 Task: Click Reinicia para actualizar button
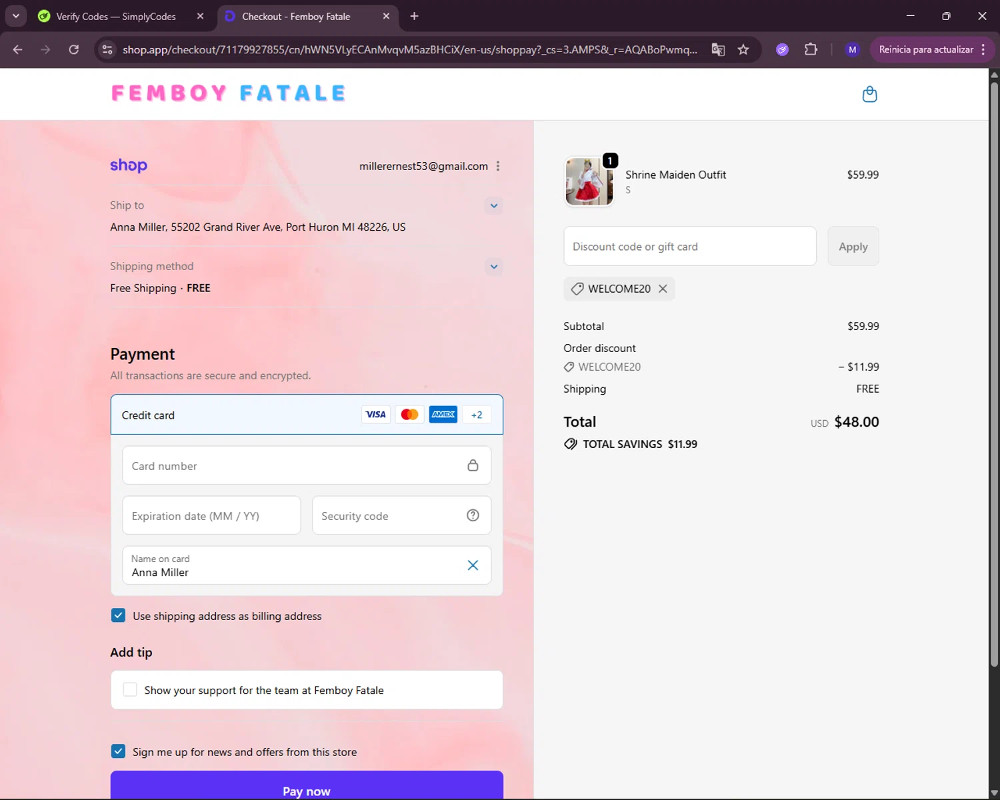pyautogui.click(x=925, y=49)
